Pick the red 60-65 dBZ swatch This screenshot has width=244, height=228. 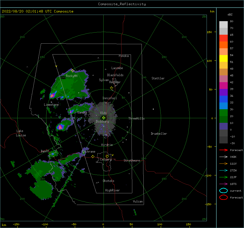223,38
